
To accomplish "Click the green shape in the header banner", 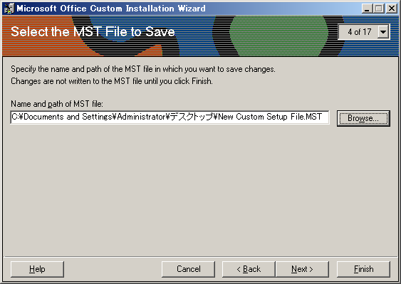I will coord(278,36).
